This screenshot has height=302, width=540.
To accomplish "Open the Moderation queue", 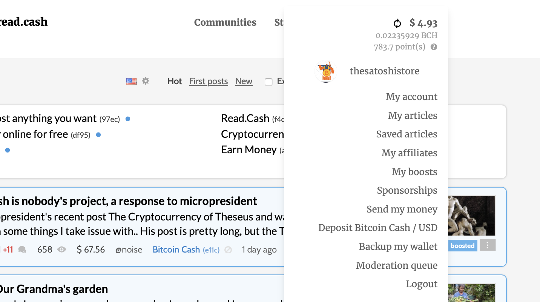I will 397,265.
